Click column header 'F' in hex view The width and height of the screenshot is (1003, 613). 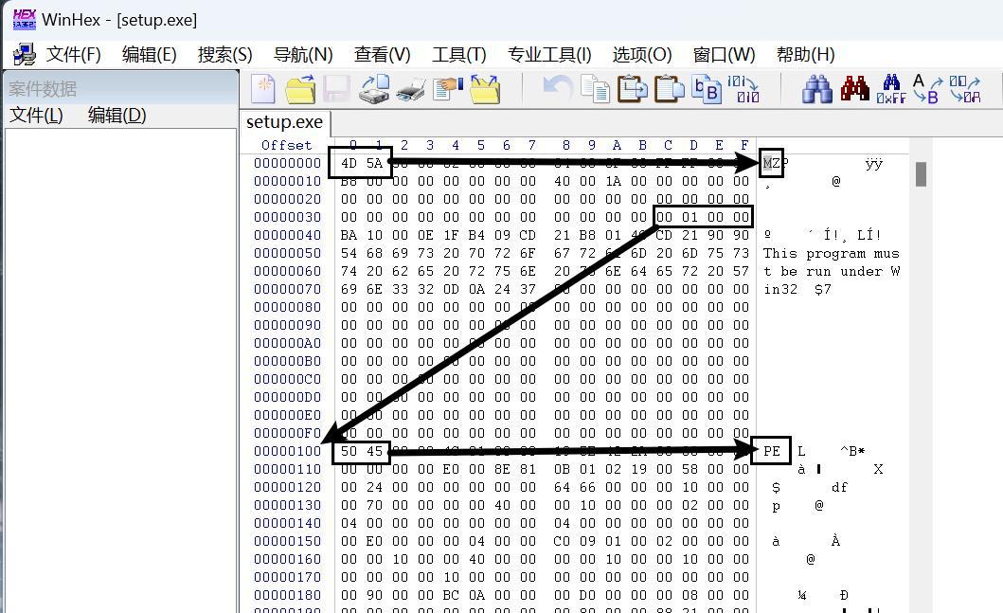point(744,145)
